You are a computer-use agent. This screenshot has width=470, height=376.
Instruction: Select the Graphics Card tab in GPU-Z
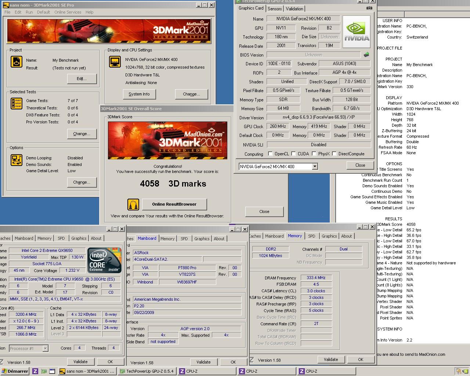coord(251,8)
